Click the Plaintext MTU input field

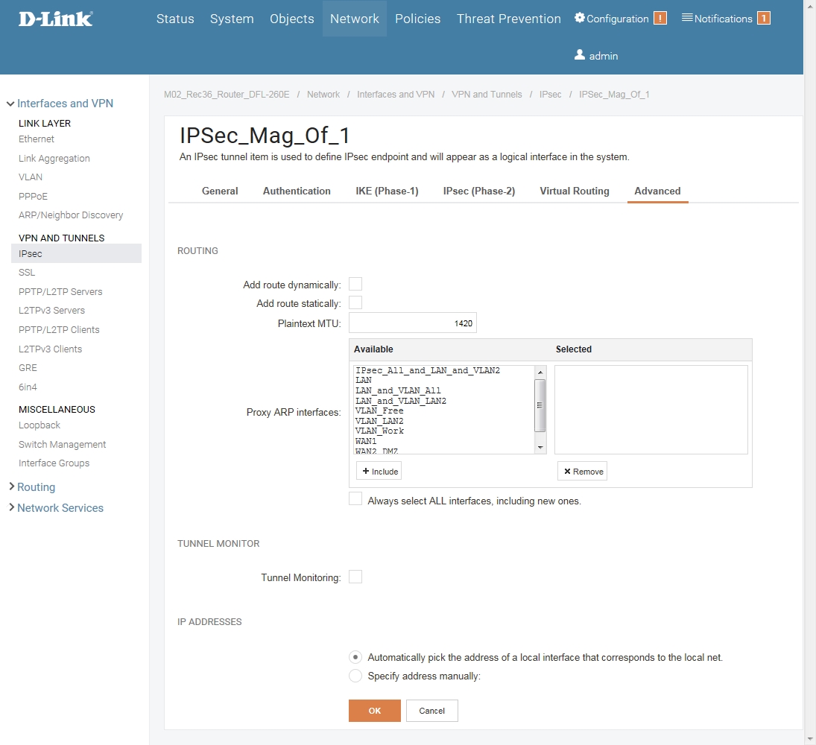[x=413, y=323]
